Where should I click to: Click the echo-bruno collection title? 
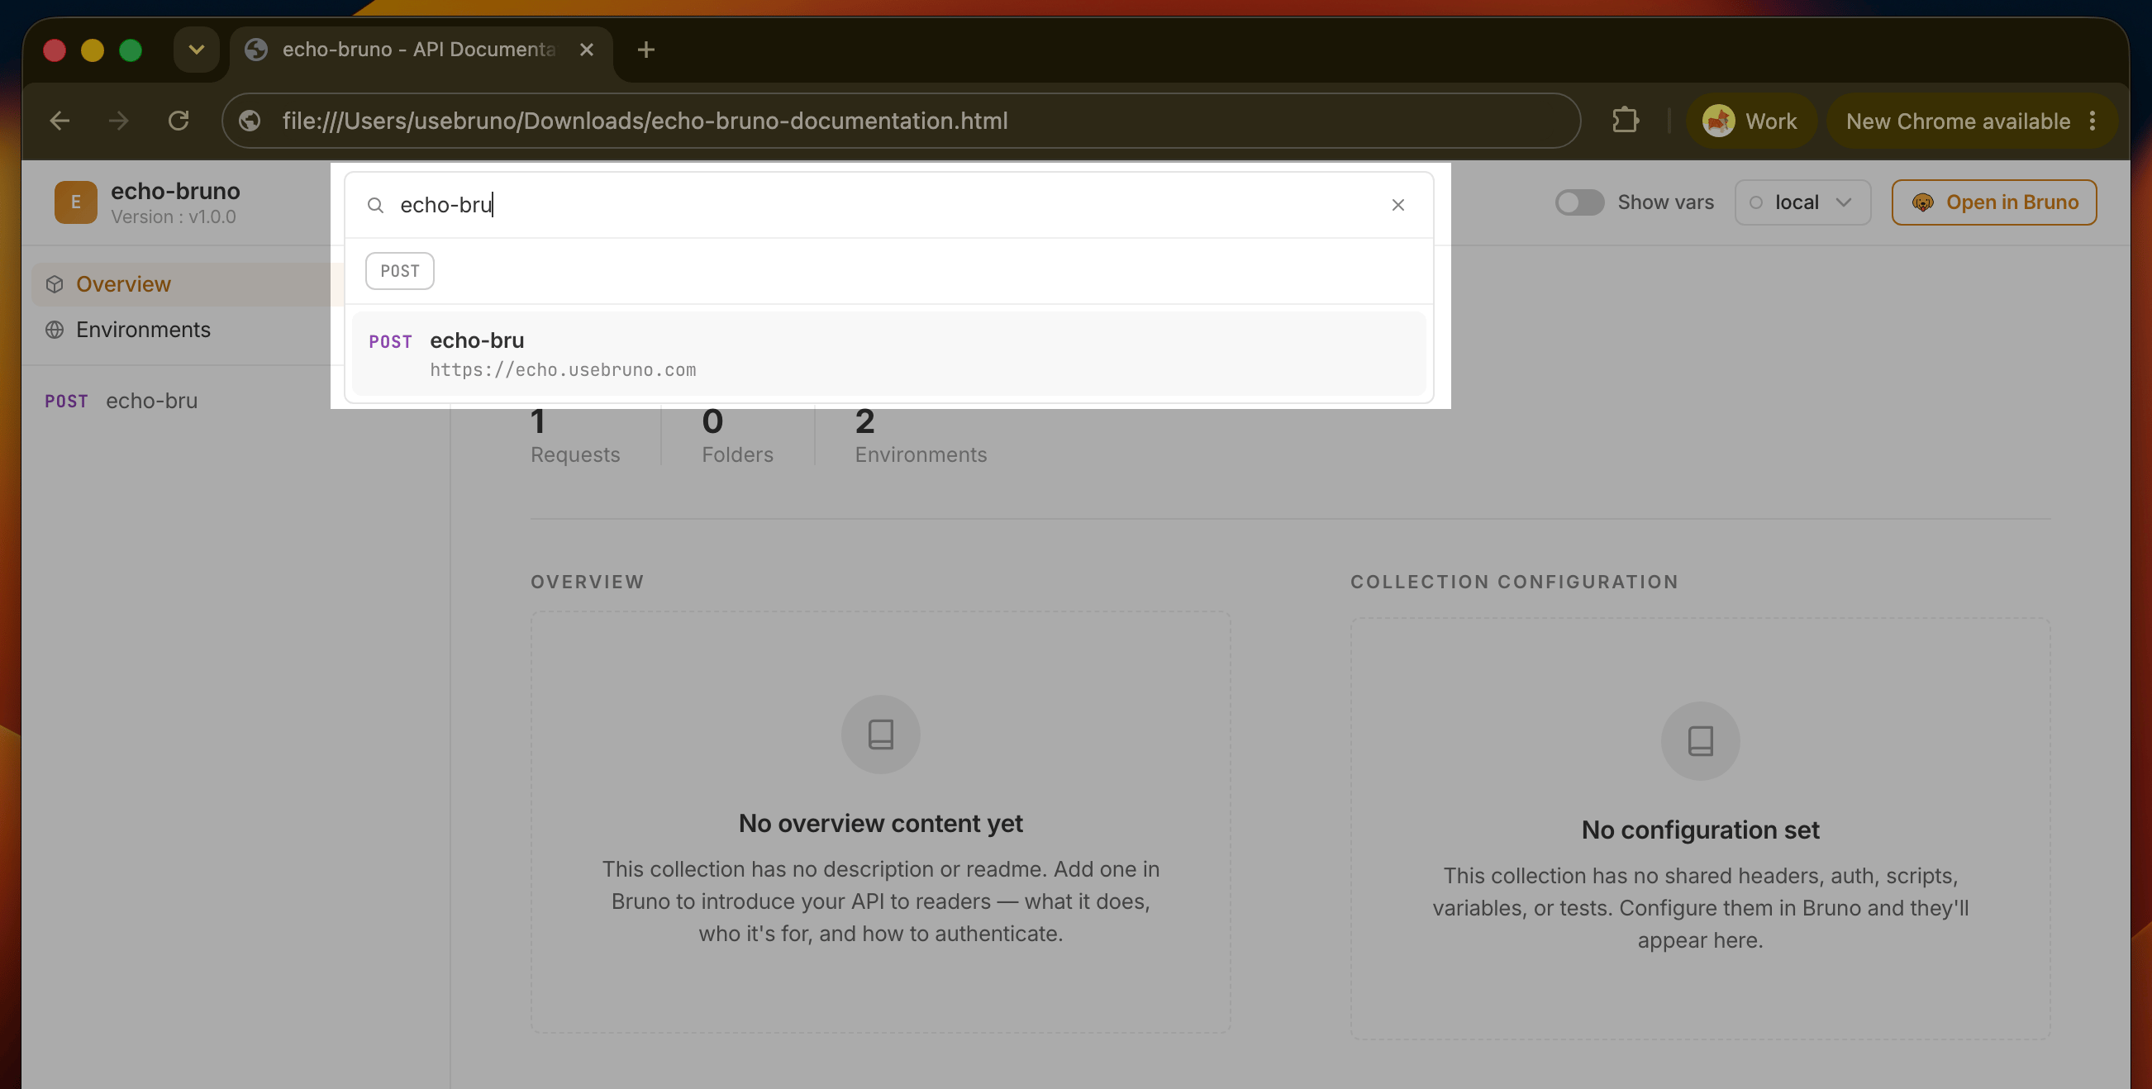(175, 191)
